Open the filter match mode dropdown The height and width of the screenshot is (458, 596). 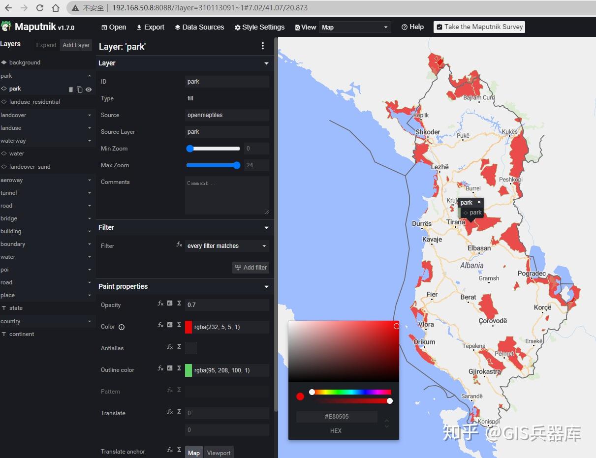click(227, 246)
